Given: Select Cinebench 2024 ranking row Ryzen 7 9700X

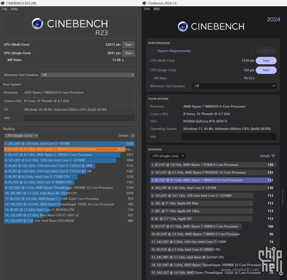Looking at the screenshot, I should pyautogui.click(x=213, y=165).
